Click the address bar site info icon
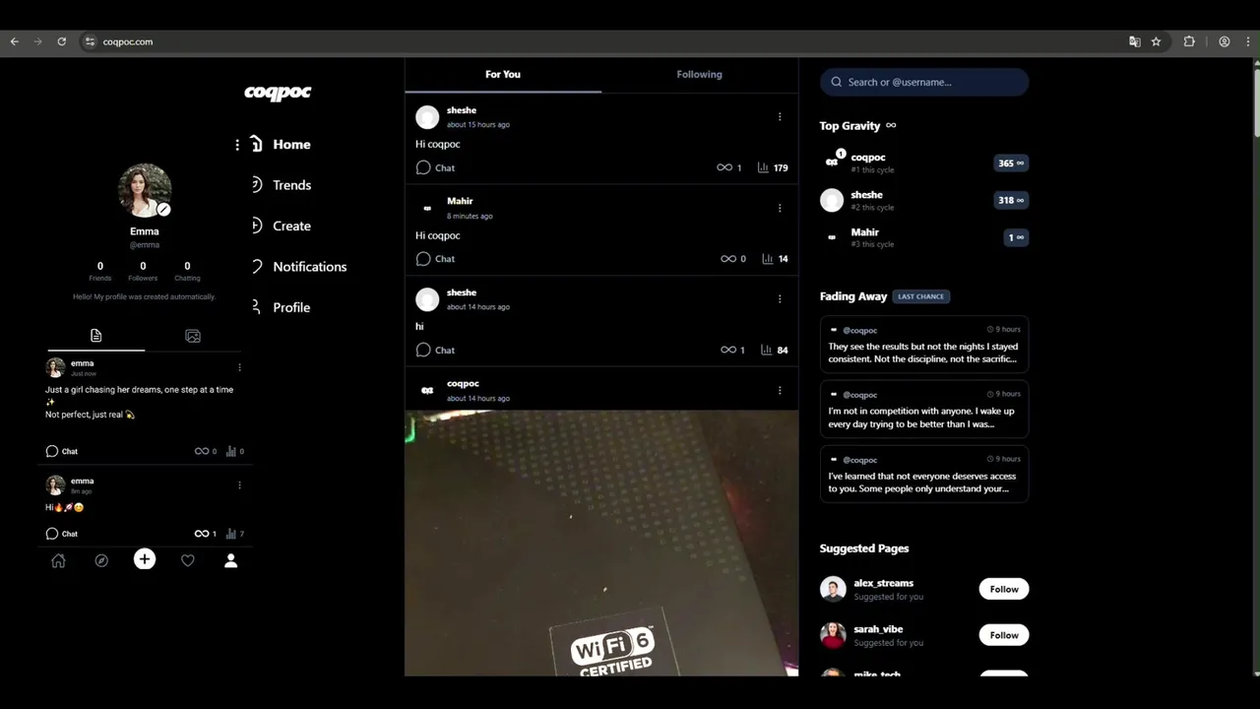The width and height of the screenshot is (1260, 709). click(x=90, y=41)
